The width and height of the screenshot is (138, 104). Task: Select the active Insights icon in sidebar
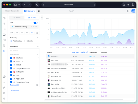4,51
